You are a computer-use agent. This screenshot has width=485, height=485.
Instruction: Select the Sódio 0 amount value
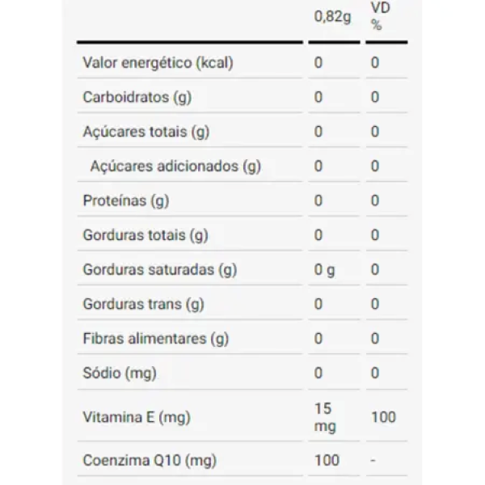[x=318, y=373]
